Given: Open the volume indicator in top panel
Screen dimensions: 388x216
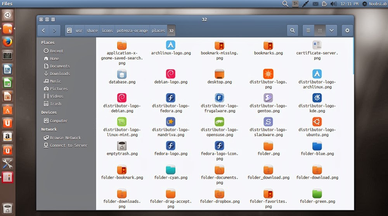Looking at the screenshot, I should [334, 4].
